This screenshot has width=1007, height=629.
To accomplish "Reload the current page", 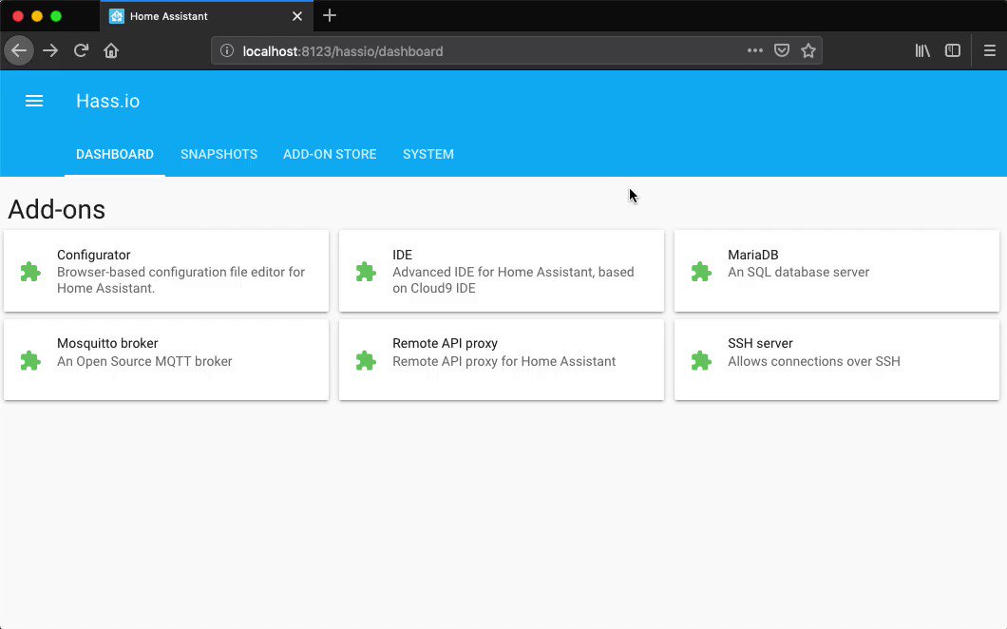I will (81, 50).
